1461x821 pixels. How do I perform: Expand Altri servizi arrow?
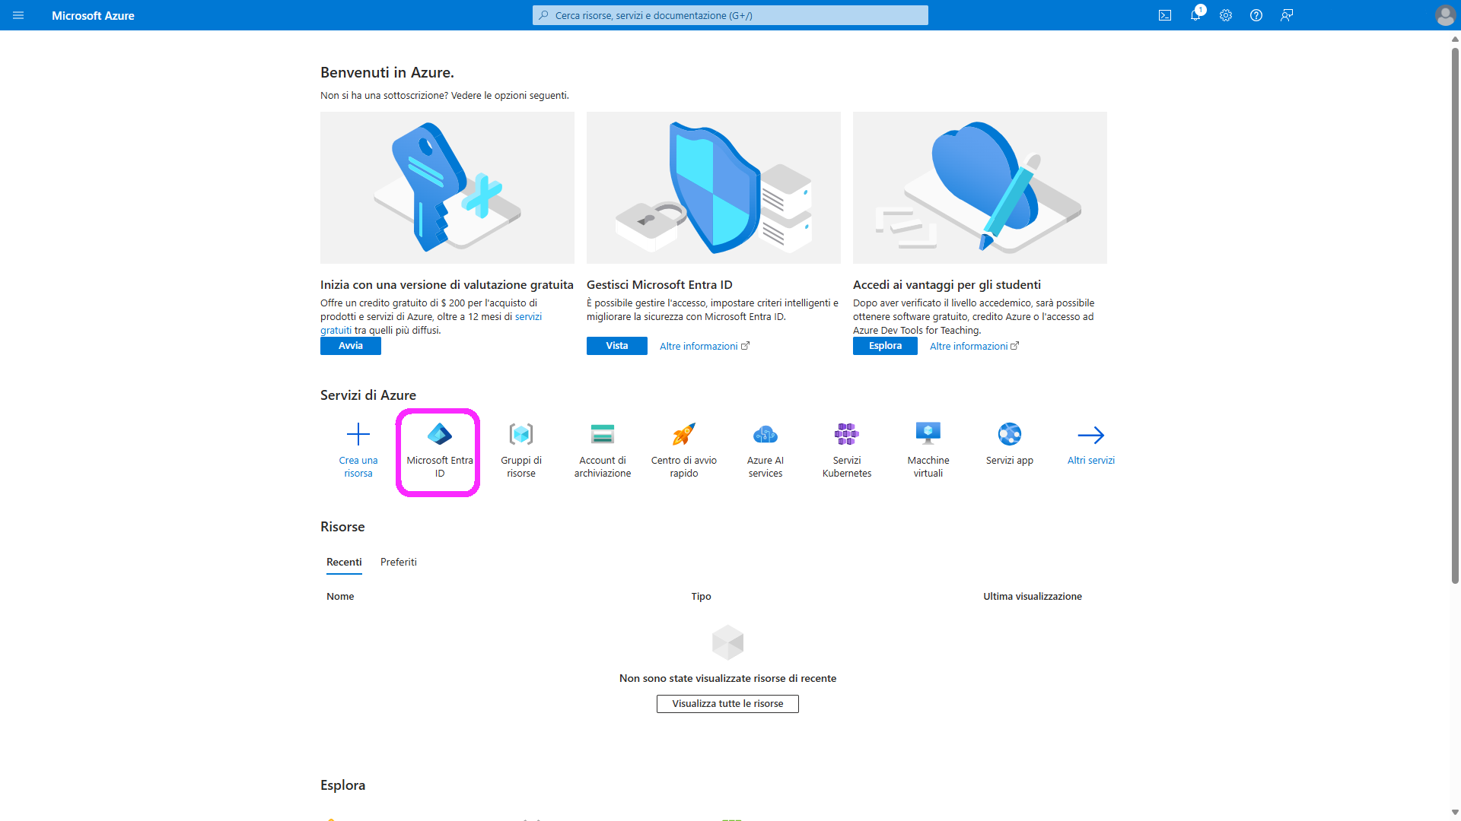1090,436
